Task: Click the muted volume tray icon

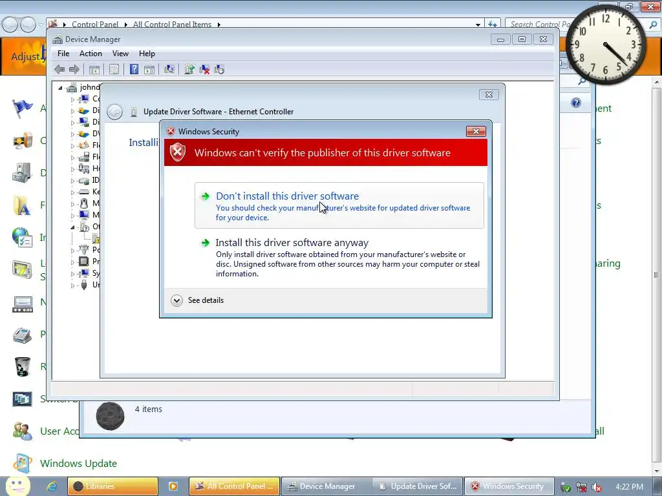Action: pyautogui.click(x=597, y=488)
